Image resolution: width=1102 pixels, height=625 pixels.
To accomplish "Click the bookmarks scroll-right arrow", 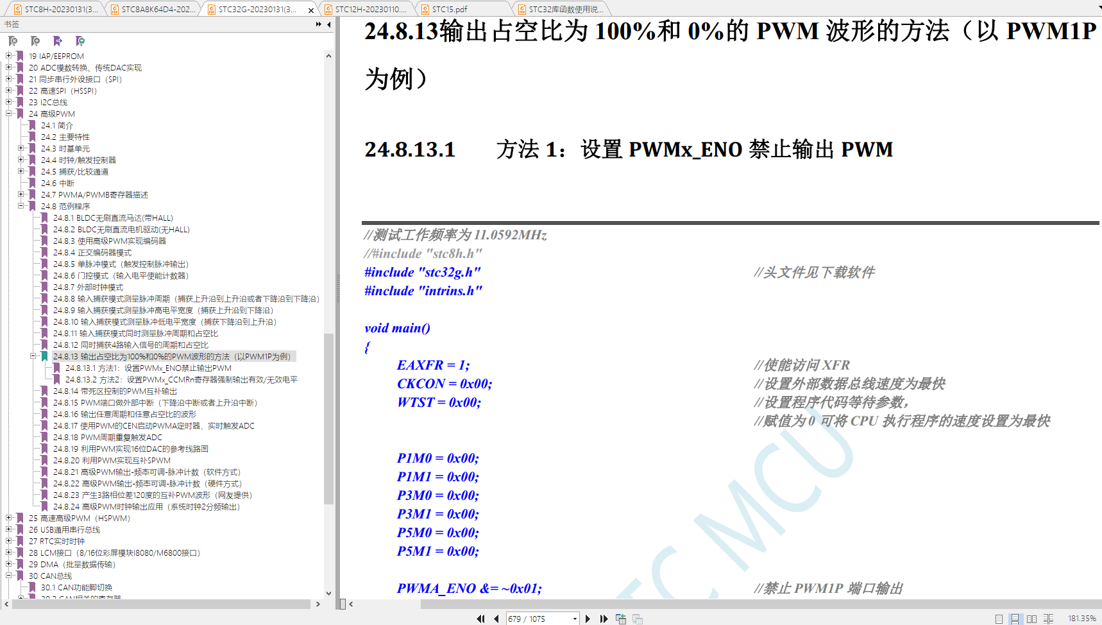I will click(x=318, y=604).
